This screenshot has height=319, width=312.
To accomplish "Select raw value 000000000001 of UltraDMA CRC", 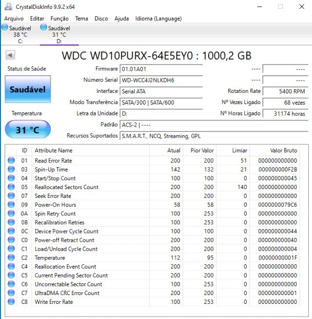I will [x=277, y=293].
